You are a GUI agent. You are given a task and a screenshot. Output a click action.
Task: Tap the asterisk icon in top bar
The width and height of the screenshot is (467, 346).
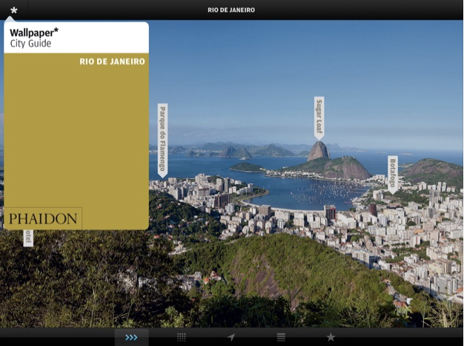coord(13,10)
